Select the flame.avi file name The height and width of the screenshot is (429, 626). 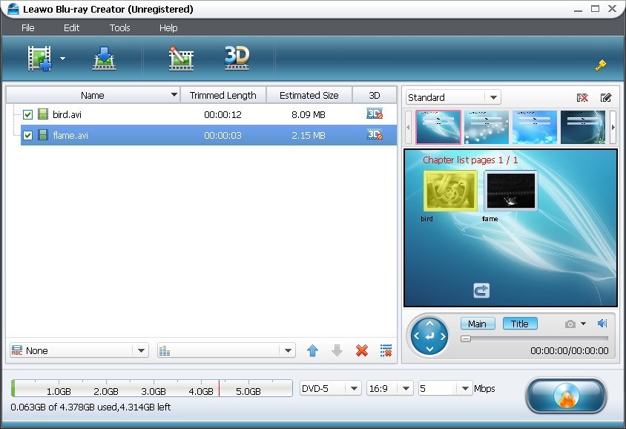point(70,135)
